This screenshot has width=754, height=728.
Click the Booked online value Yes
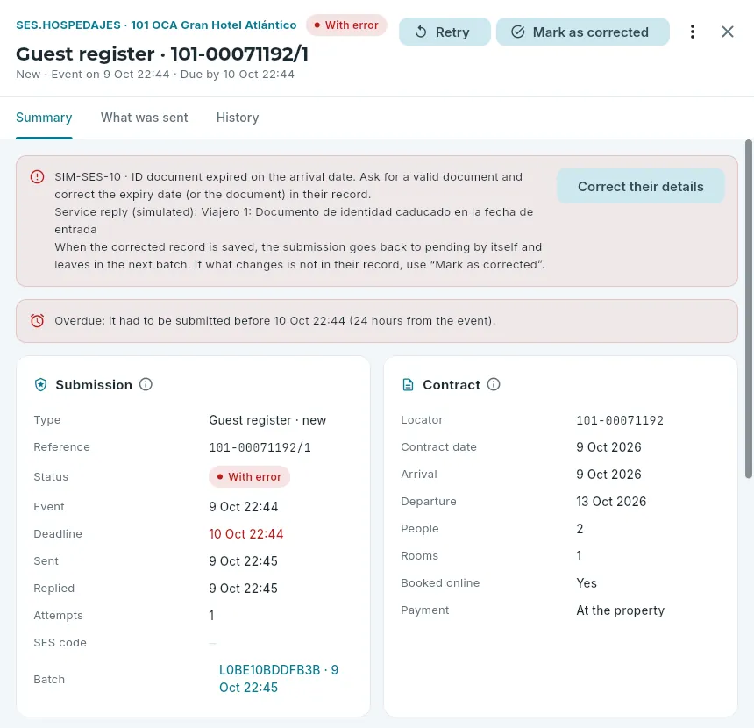tap(587, 583)
